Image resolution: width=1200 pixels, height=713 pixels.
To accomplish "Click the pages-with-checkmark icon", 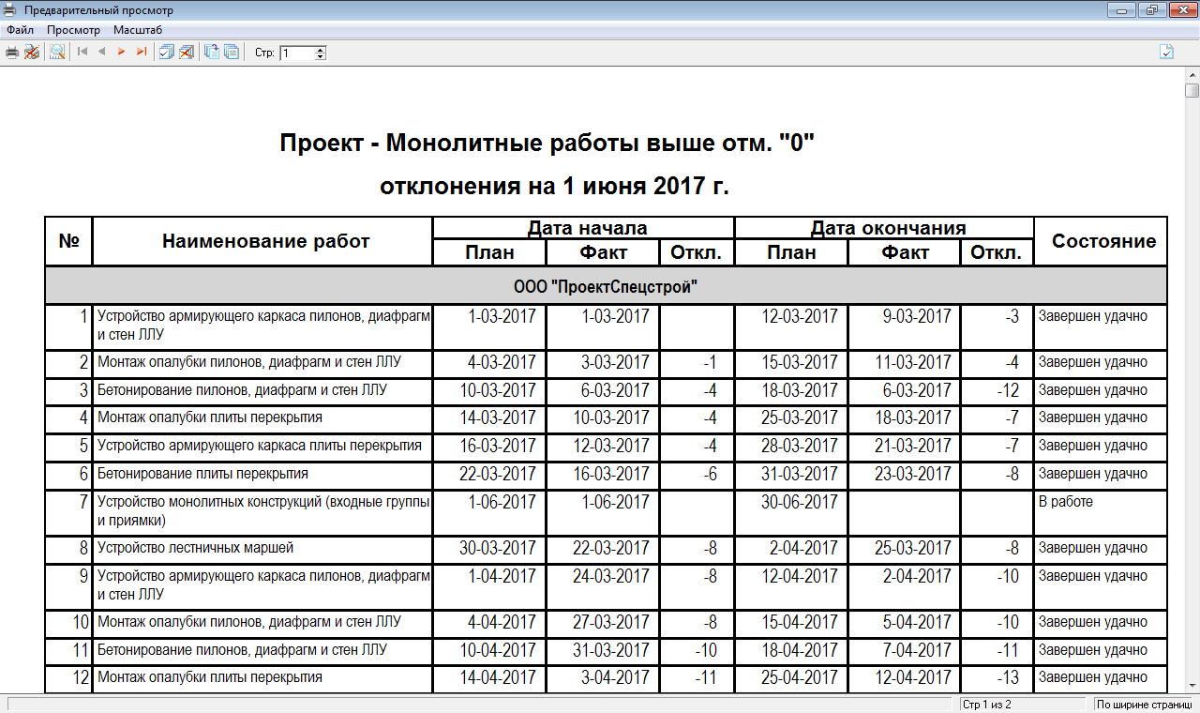I will click(166, 53).
